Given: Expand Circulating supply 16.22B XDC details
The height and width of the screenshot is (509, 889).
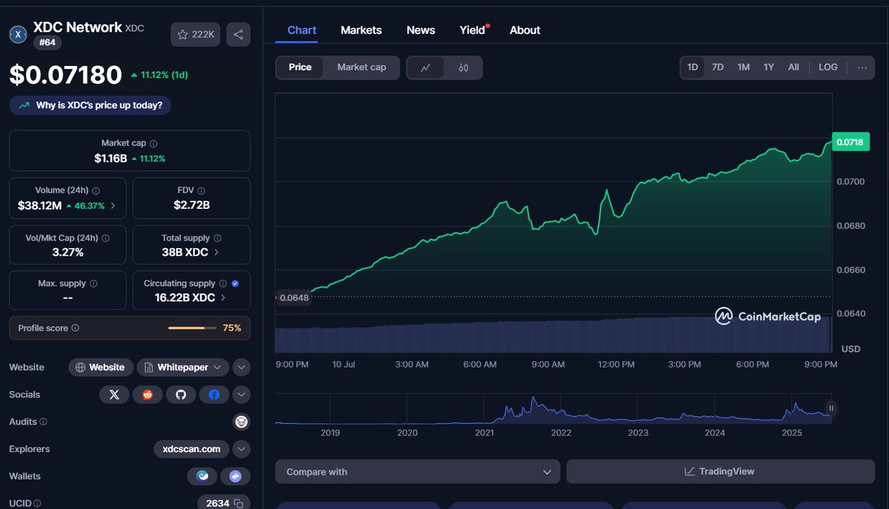Looking at the screenshot, I should [x=222, y=298].
